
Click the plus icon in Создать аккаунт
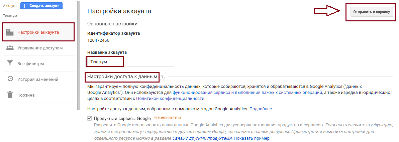point(25,6)
